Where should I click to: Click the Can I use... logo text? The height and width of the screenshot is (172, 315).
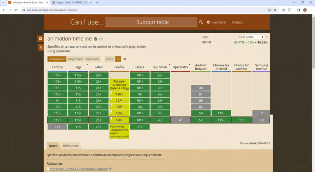(86, 22)
